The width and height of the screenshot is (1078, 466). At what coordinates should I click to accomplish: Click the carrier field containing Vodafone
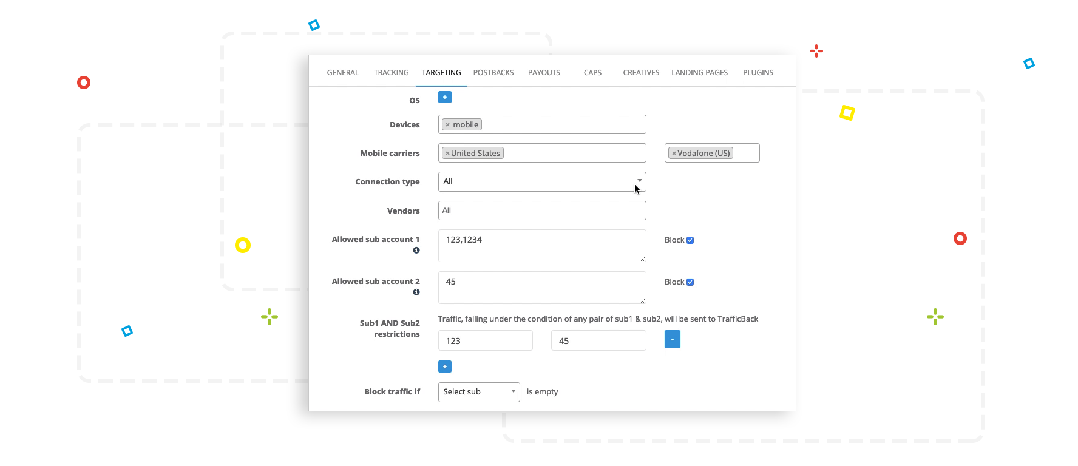pos(712,153)
